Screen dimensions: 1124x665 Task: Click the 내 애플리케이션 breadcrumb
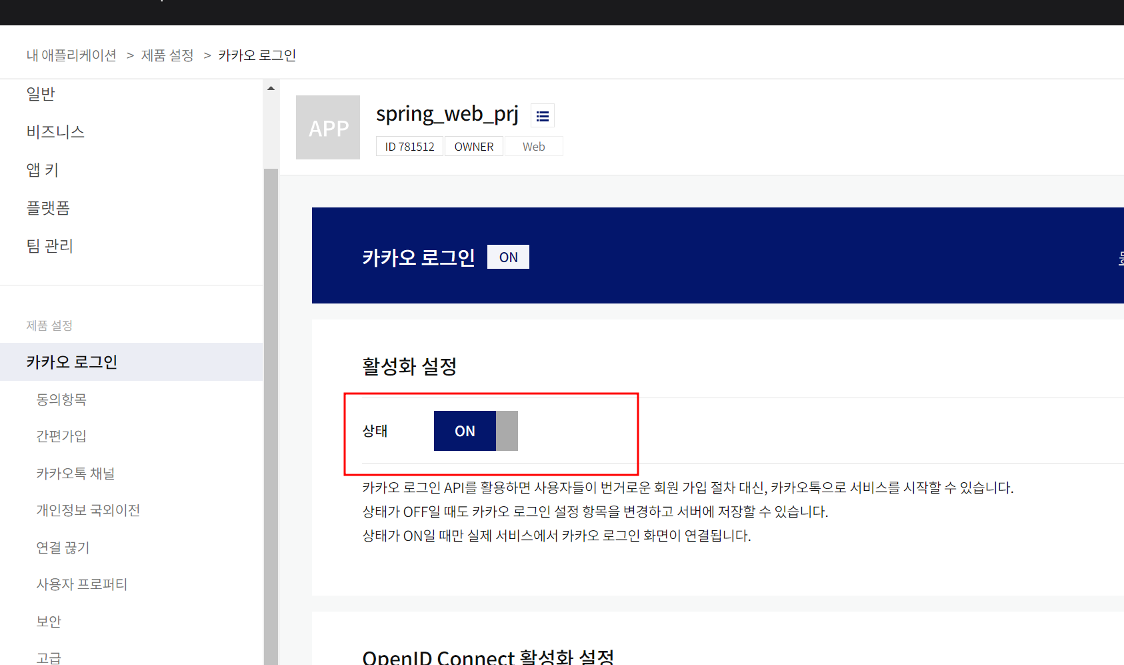pyautogui.click(x=71, y=55)
